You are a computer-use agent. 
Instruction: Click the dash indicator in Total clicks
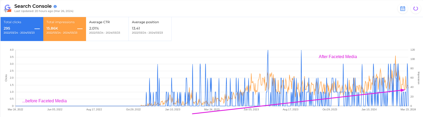point(37,29)
